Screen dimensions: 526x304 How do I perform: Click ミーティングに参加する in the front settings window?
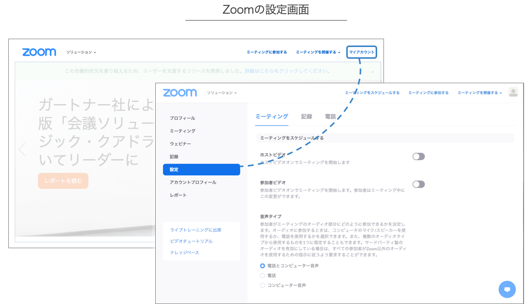(x=429, y=93)
